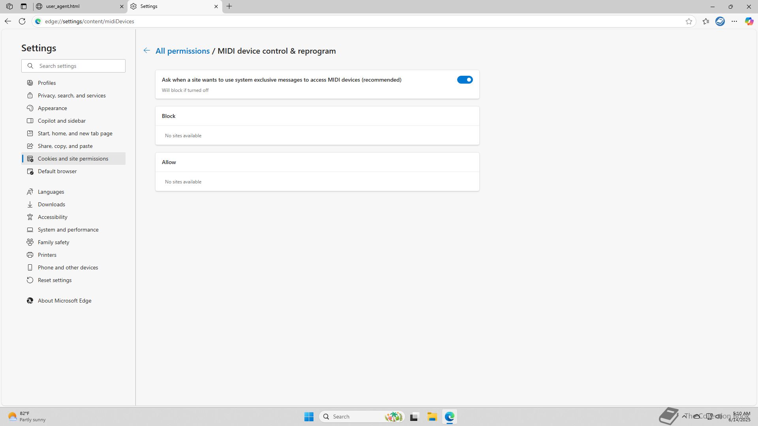Open the Copilot icon in toolbar
Screen dimensions: 758x426
tap(749, 22)
